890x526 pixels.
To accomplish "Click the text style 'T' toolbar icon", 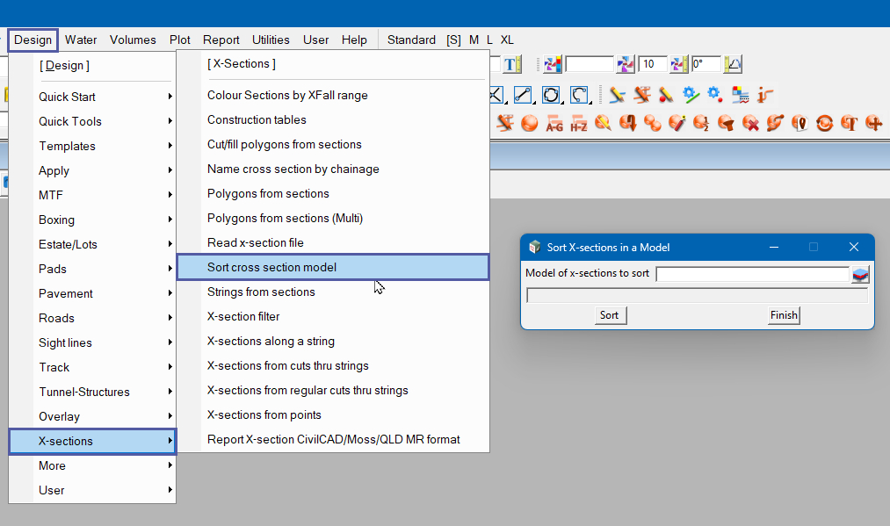I will (x=512, y=64).
